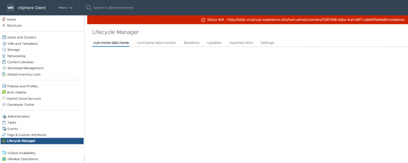This screenshot has width=408, height=163.
Task: Click the Tags & Custom Attributes tag icon
Action: [x=4, y=135]
